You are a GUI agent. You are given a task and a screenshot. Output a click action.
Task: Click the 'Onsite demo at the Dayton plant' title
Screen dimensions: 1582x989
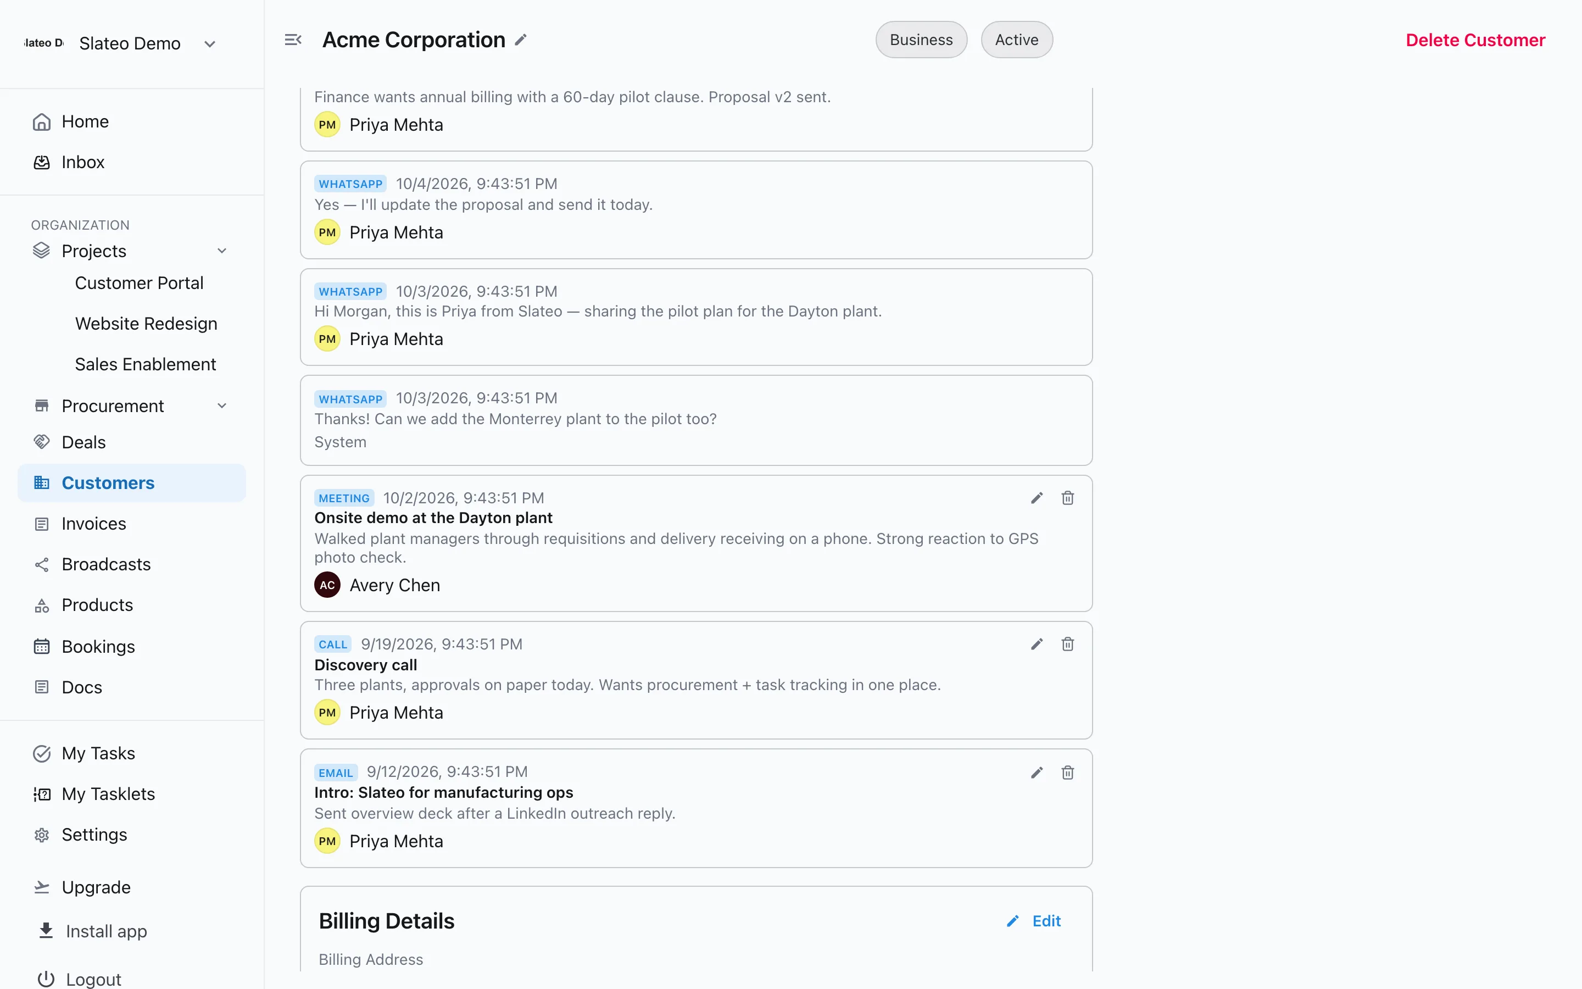coord(433,518)
